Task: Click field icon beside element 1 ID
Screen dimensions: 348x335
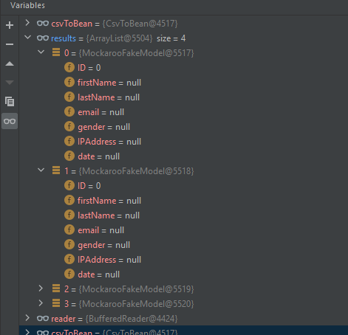Action: 69,185
